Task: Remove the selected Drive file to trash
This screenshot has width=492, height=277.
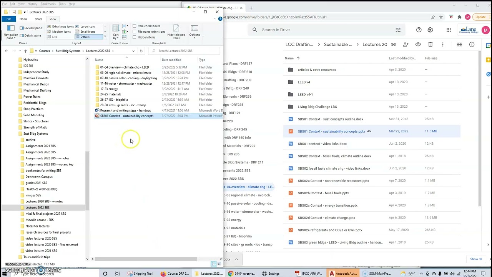Action: (x=430, y=45)
